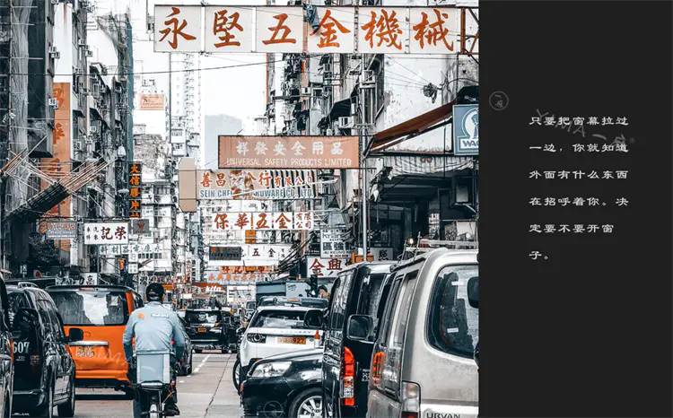Viewport: 673px width, 418px height.
Task: Click the caption line "外面有什么东西"
Action: click(x=579, y=175)
